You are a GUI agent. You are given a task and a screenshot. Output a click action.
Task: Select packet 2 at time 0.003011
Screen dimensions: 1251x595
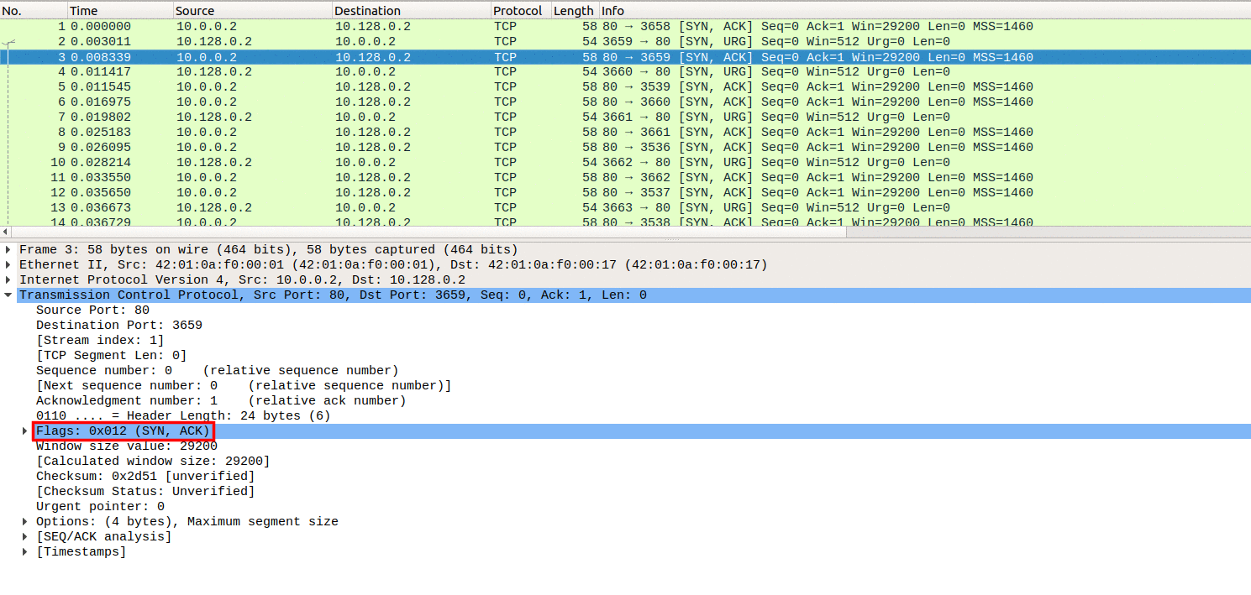coord(625,42)
